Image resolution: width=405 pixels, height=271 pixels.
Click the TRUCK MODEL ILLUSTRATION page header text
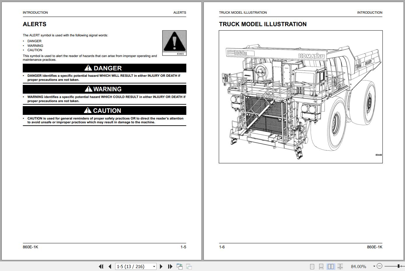click(243, 13)
